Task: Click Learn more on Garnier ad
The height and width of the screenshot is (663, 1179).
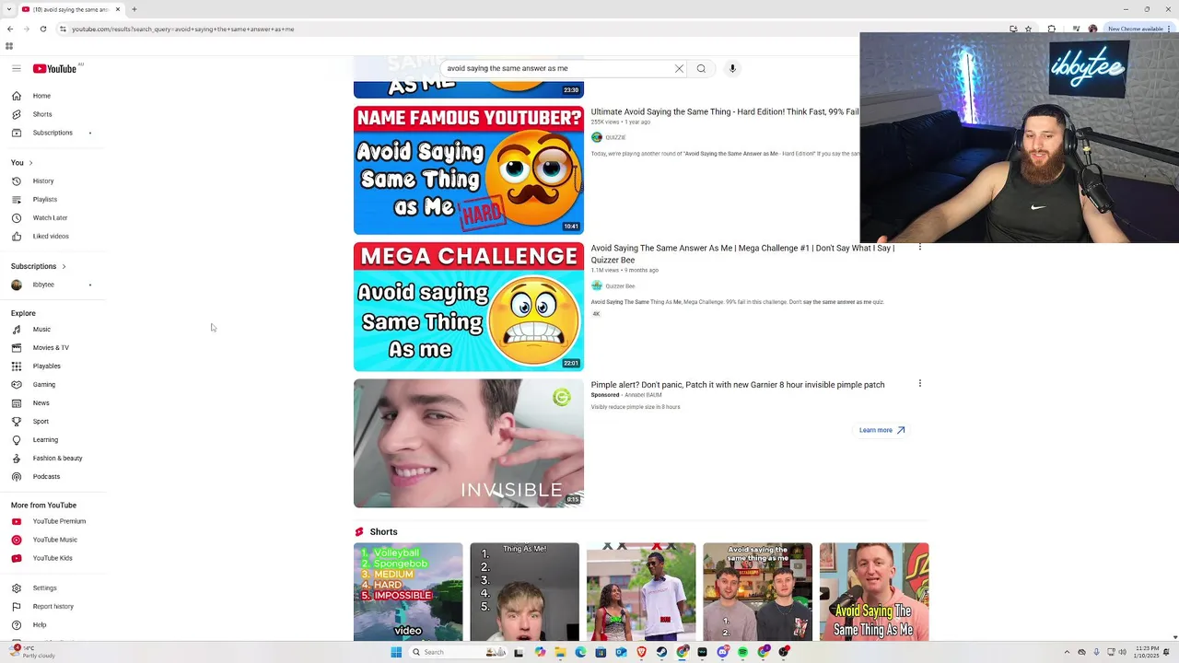Action: coord(881,430)
